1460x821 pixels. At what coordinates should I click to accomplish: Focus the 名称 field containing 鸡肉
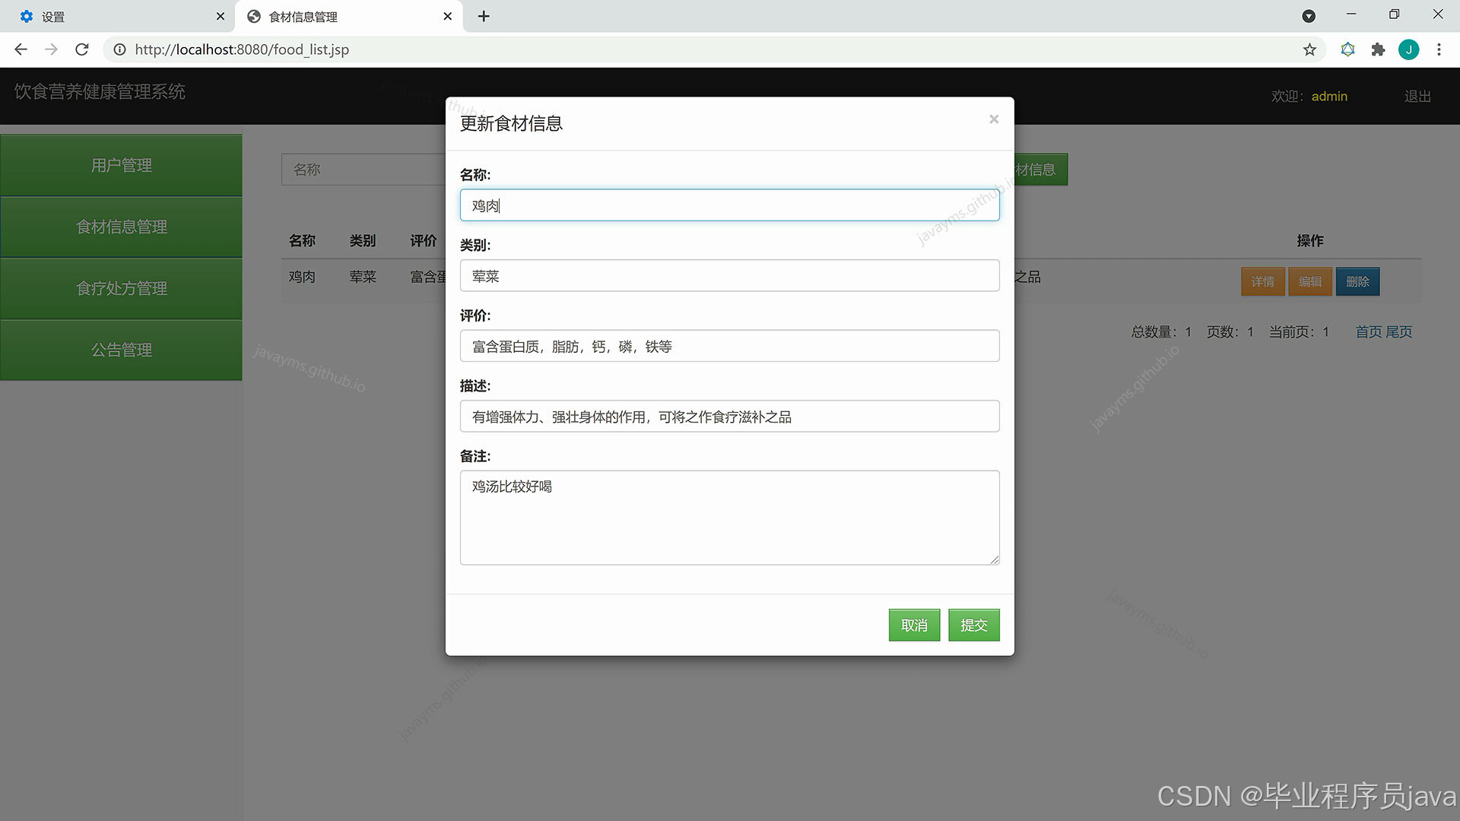point(729,205)
